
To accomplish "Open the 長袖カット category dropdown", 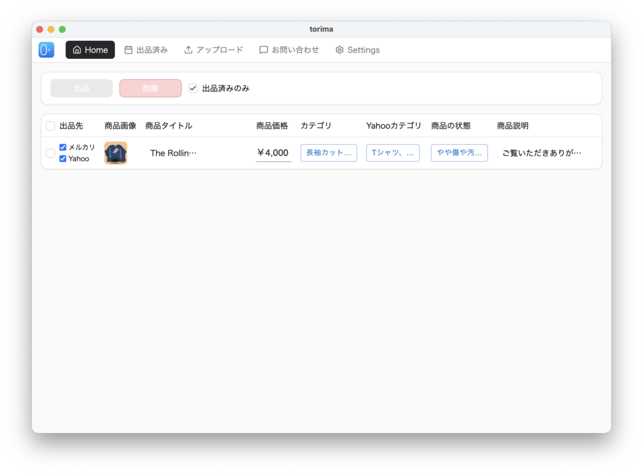I will click(x=328, y=153).
